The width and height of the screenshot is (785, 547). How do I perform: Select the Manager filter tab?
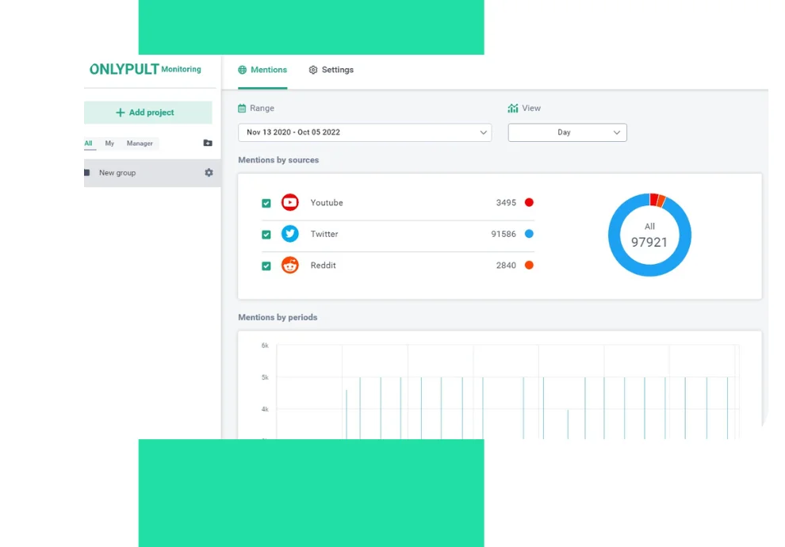(139, 143)
